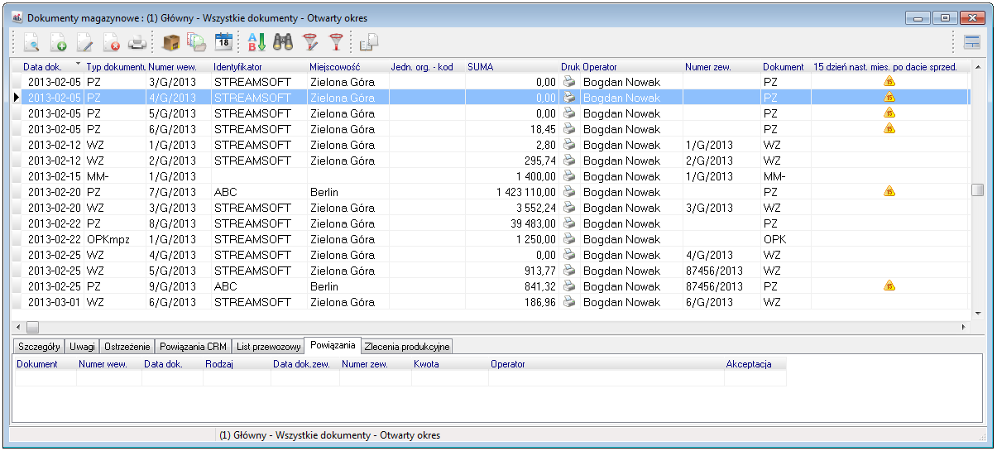Click the 39 483,00 sum cell
Image resolution: width=997 pixels, height=451 pixels.
coord(511,223)
